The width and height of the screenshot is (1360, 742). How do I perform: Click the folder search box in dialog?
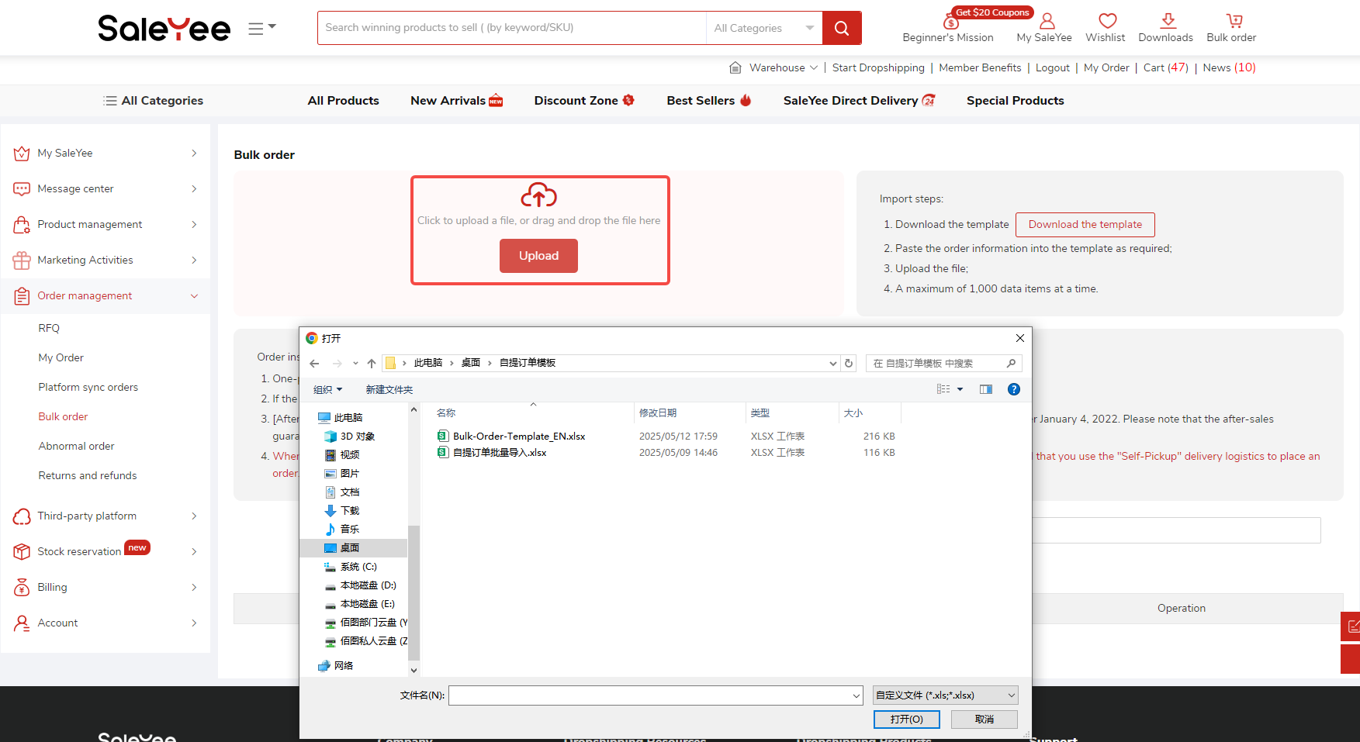[943, 363]
